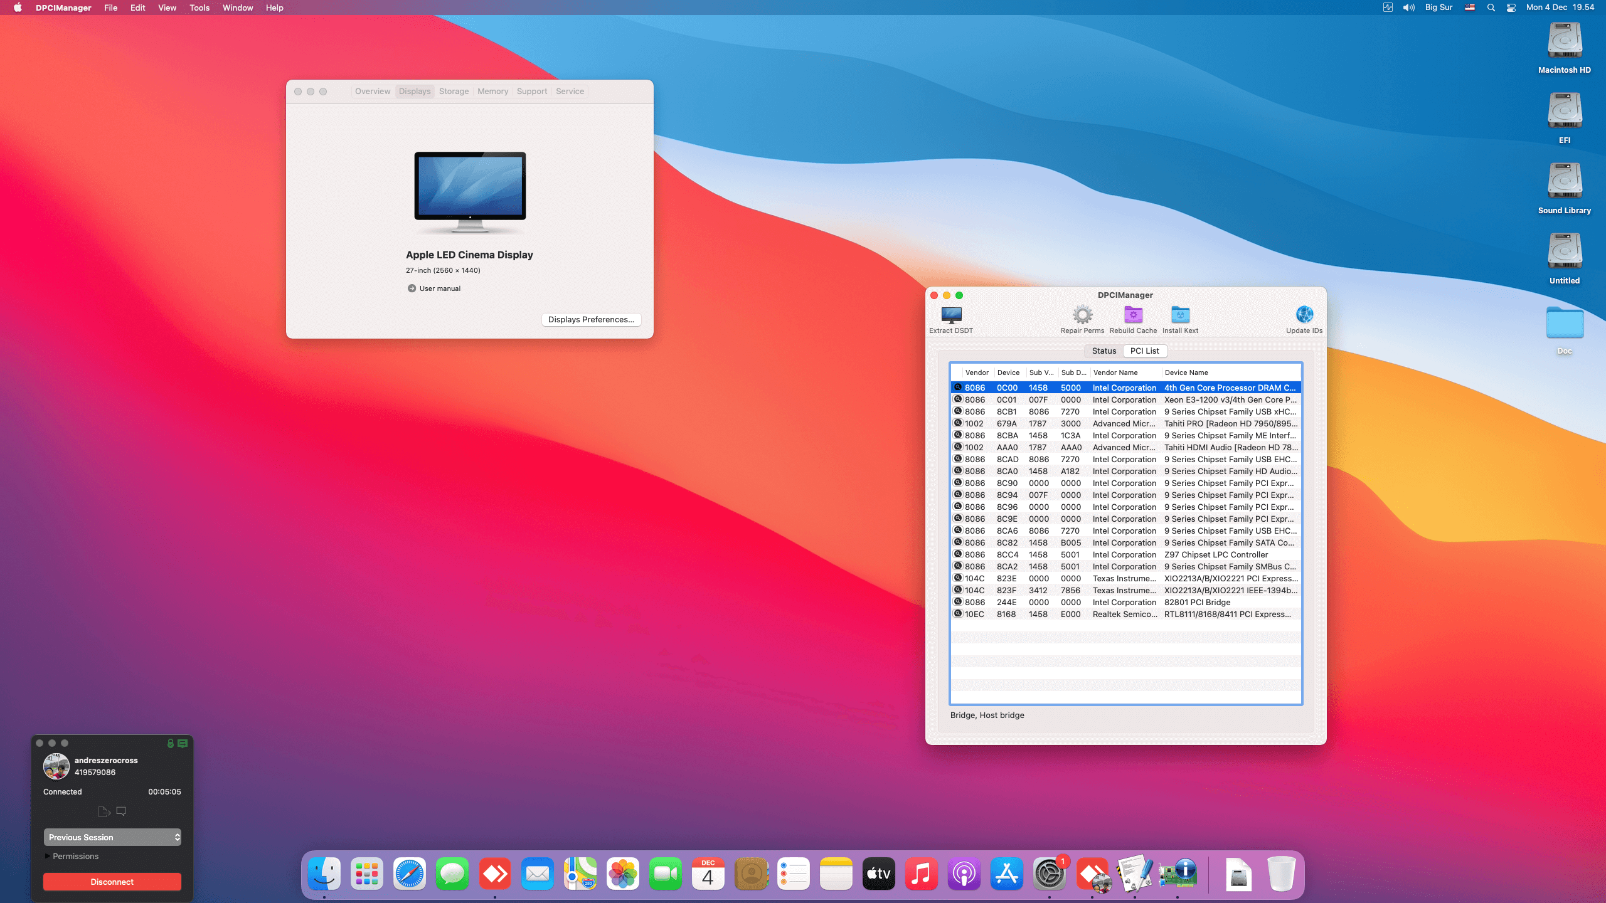Open Music app from the Dock
1606x903 pixels.
pos(922,874)
